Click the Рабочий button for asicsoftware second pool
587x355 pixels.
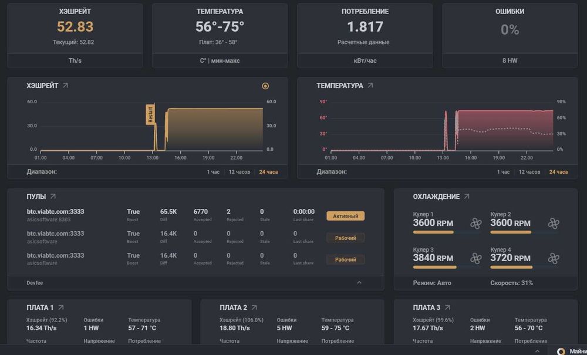tap(345, 238)
